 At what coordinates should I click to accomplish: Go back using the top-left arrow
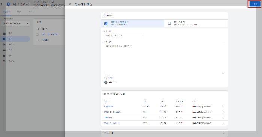coord(1,4)
